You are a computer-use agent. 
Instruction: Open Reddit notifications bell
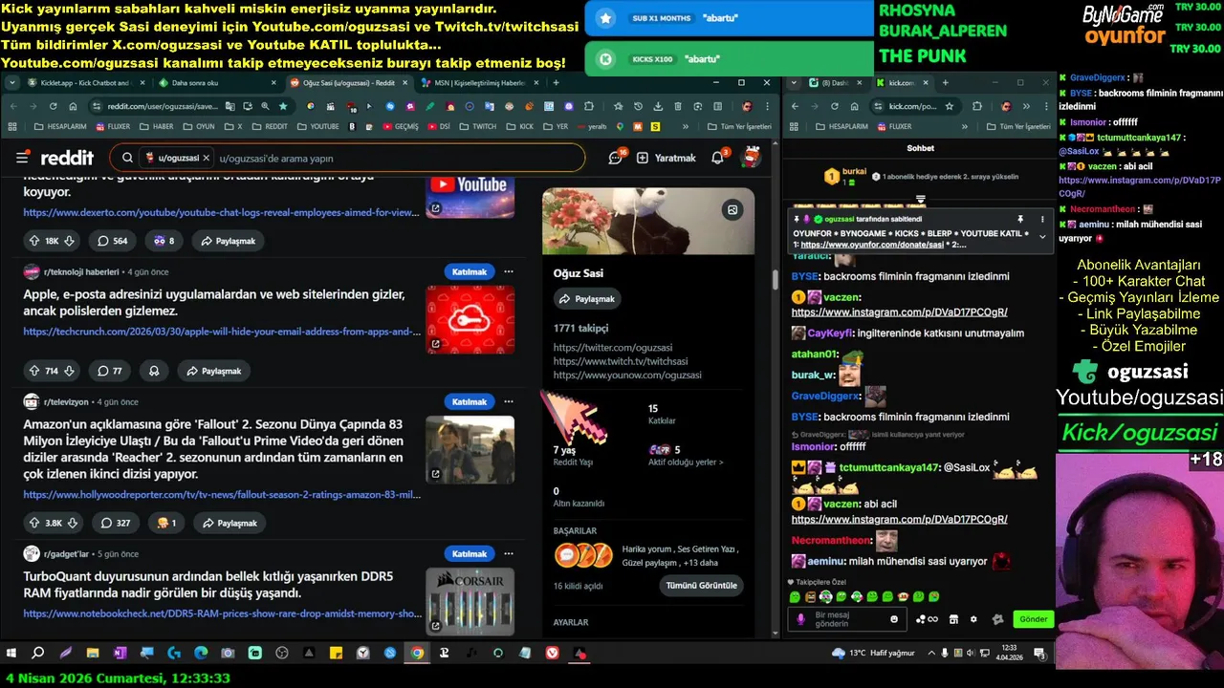(x=718, y=158)
